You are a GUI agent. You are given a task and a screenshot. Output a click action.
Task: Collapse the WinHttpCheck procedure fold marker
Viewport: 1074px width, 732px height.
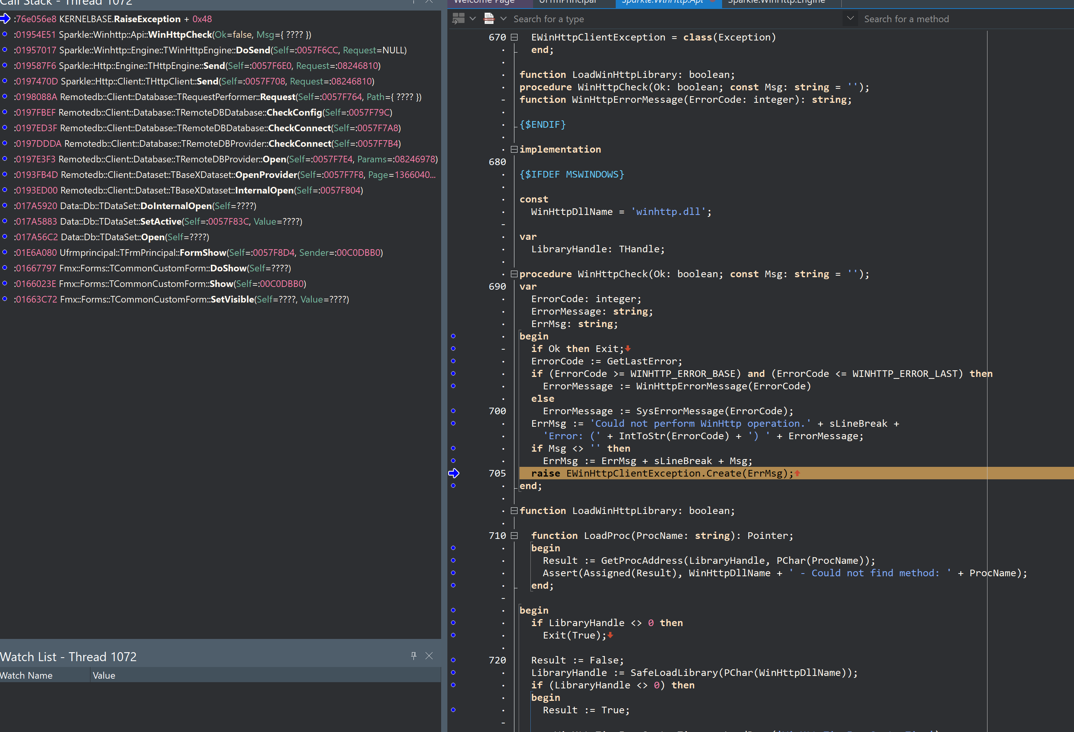click(x=514, y=274)
